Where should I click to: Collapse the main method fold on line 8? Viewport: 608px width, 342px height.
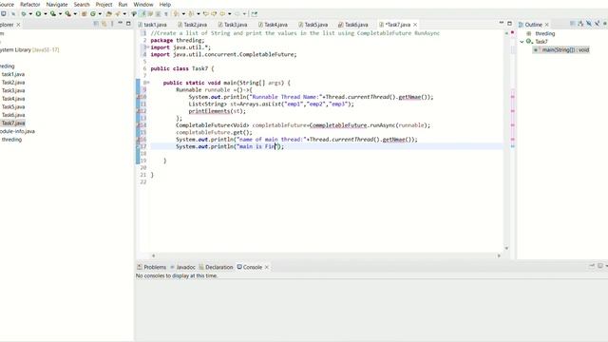click(x=148, y=83)
